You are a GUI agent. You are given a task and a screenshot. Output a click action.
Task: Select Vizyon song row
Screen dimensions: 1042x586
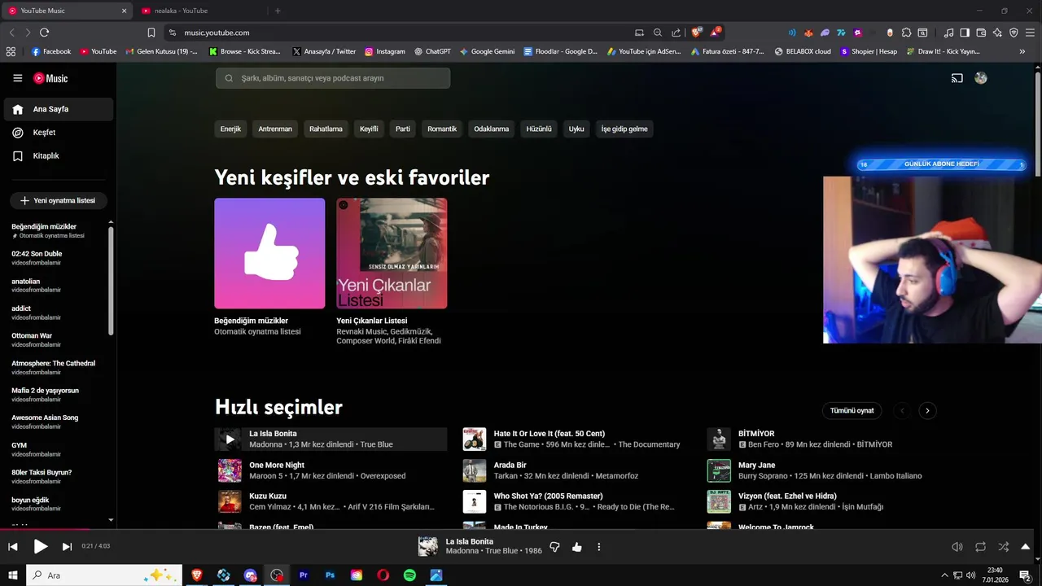tap(821, 501)
